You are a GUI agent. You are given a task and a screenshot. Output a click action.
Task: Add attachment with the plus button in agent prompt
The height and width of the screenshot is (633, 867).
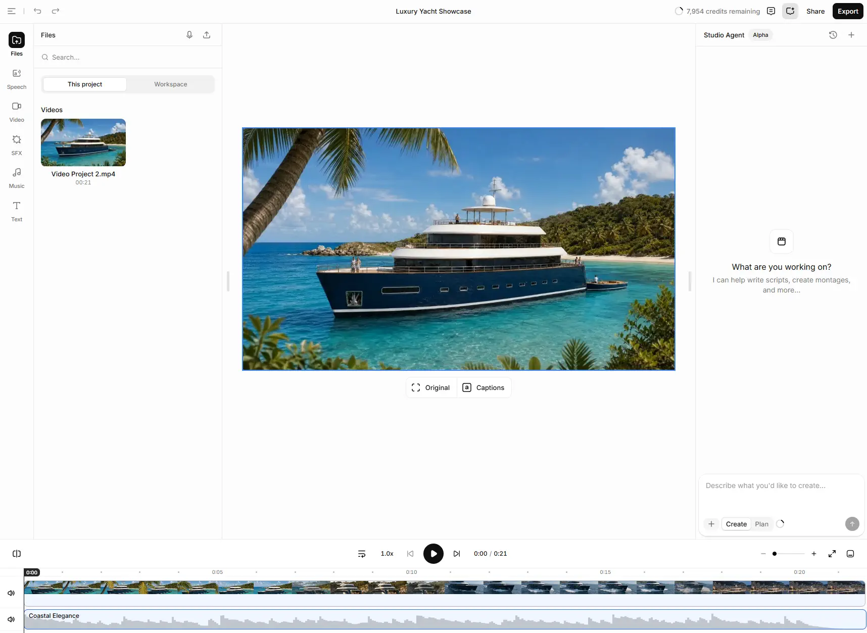(711, 524)
